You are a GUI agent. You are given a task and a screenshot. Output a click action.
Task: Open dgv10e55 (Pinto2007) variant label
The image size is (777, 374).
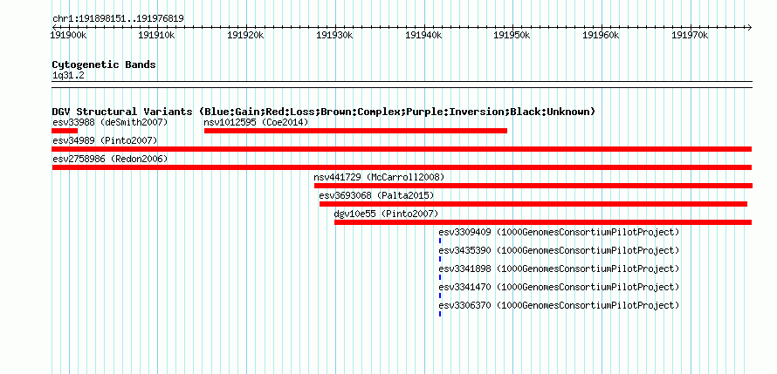[386, 214]
